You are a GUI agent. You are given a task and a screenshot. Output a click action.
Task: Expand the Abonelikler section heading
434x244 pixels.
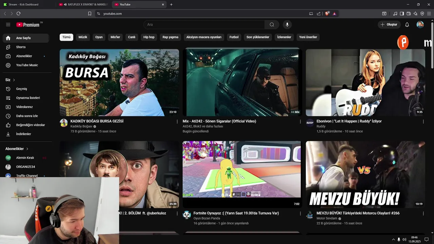tap(17, 149)
